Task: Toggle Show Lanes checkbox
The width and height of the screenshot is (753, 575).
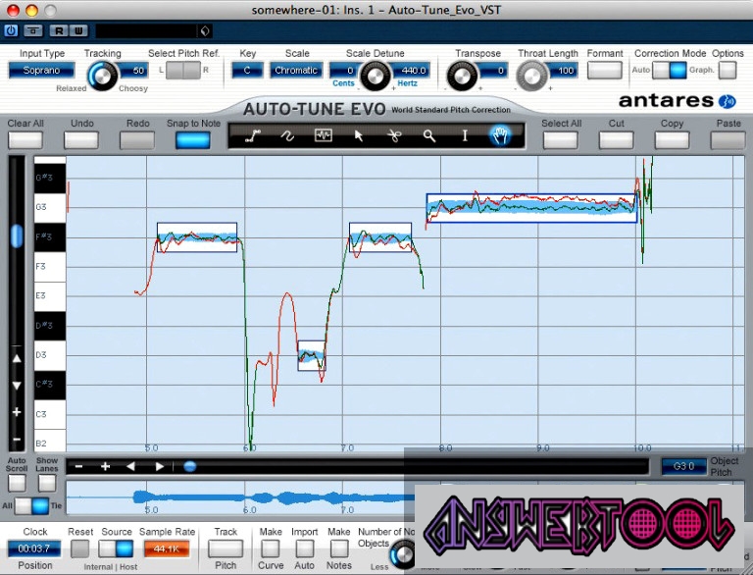Action: pos(47,483)
